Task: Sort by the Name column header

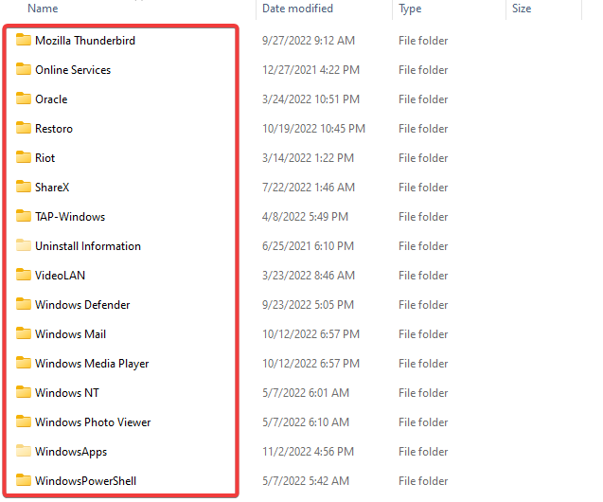Action: (x=43, y=9)
